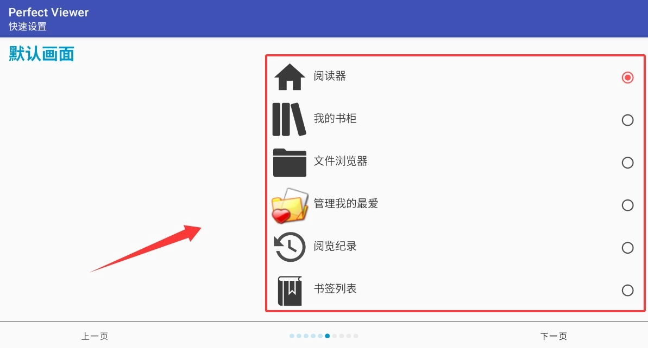Choose the 我的书柜 text label
This screenshot has width=648, height=348.
click(335, 118)
